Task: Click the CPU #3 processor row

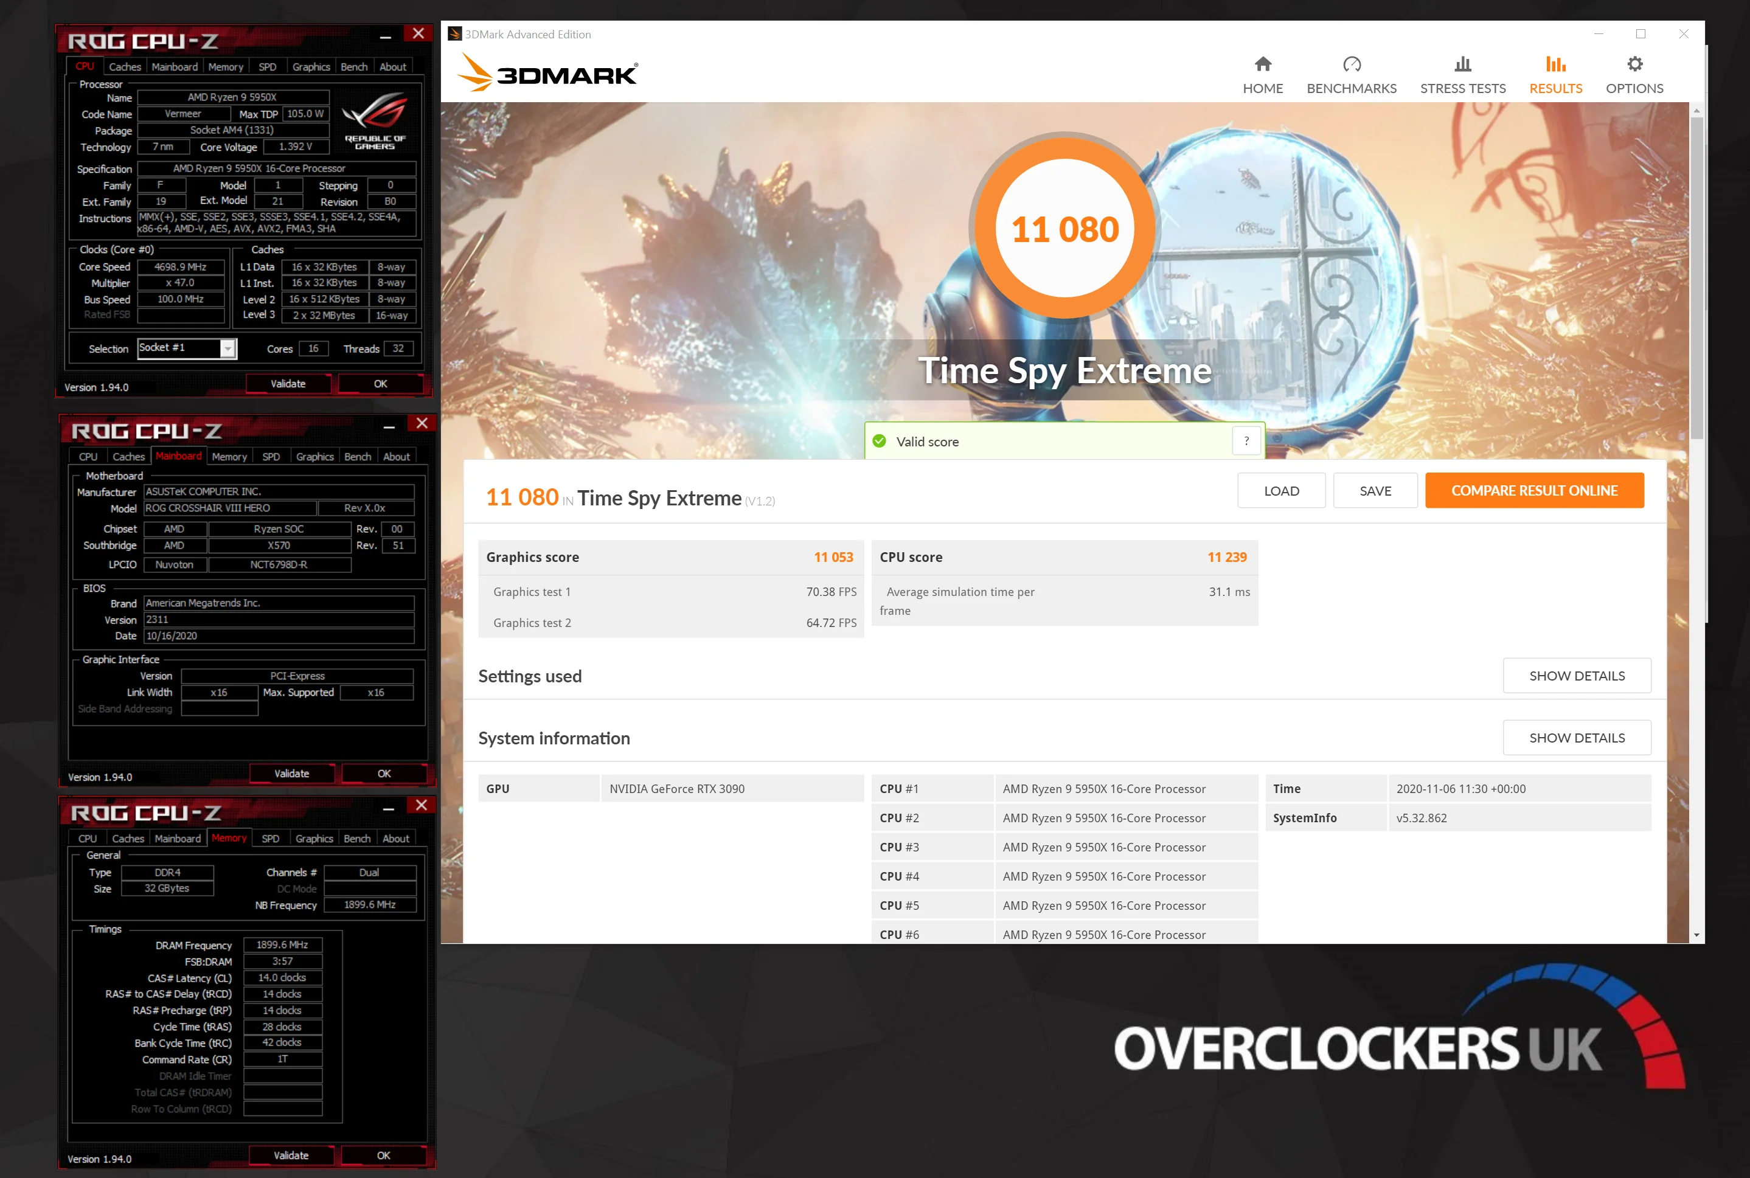Action: (x=1064, y=847)
